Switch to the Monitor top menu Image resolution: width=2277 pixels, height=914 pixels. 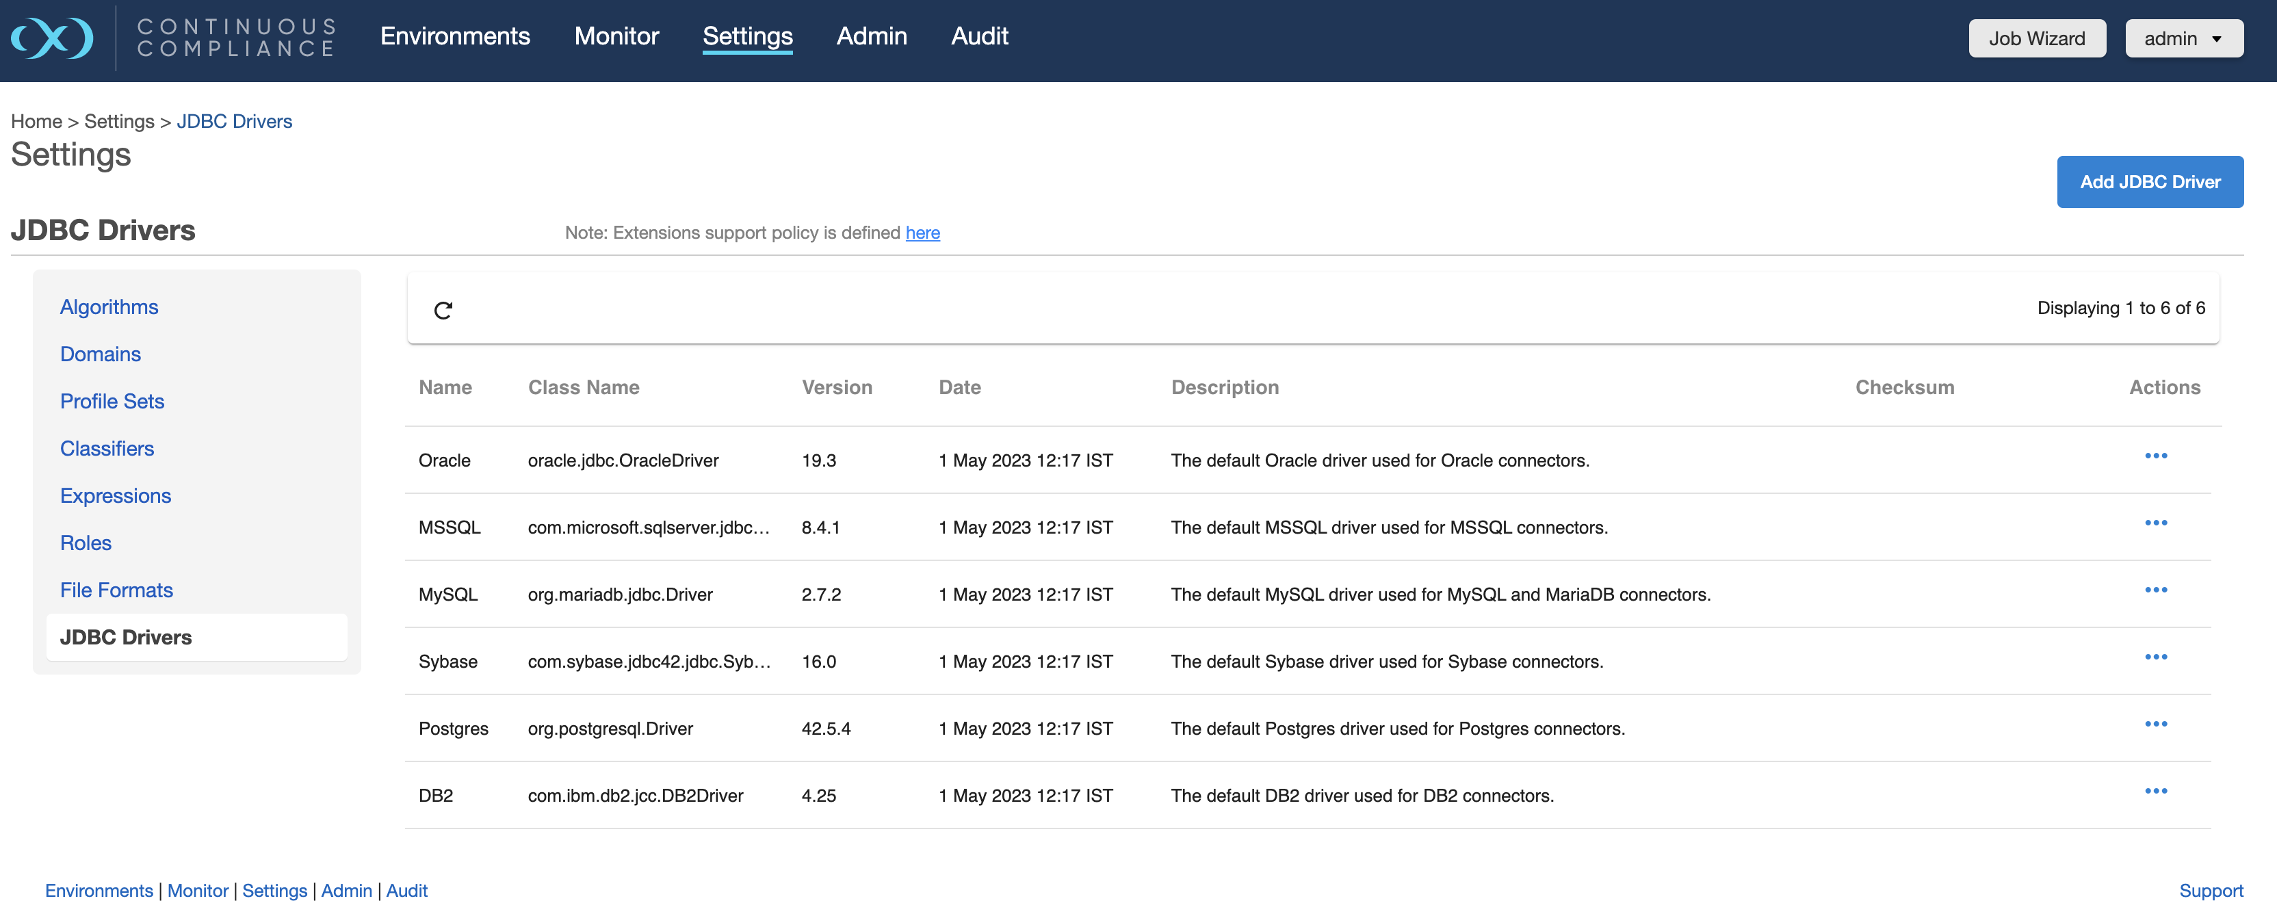pos(616,36)
